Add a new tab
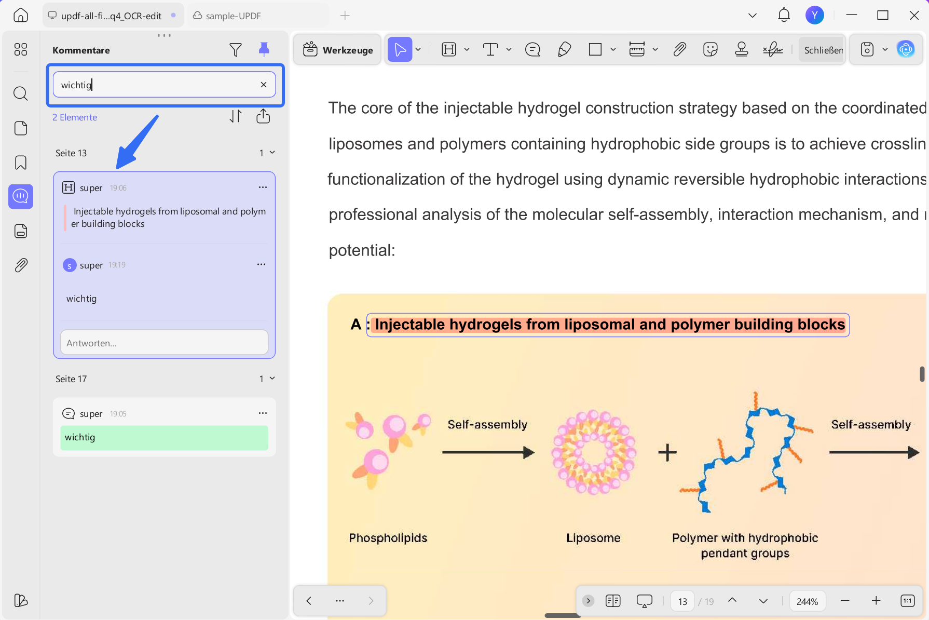 [x=345, y=16]
